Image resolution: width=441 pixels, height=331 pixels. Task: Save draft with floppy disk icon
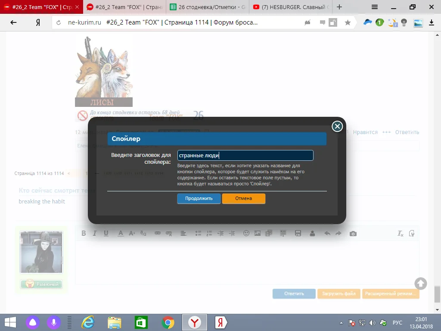pos(298,233)
